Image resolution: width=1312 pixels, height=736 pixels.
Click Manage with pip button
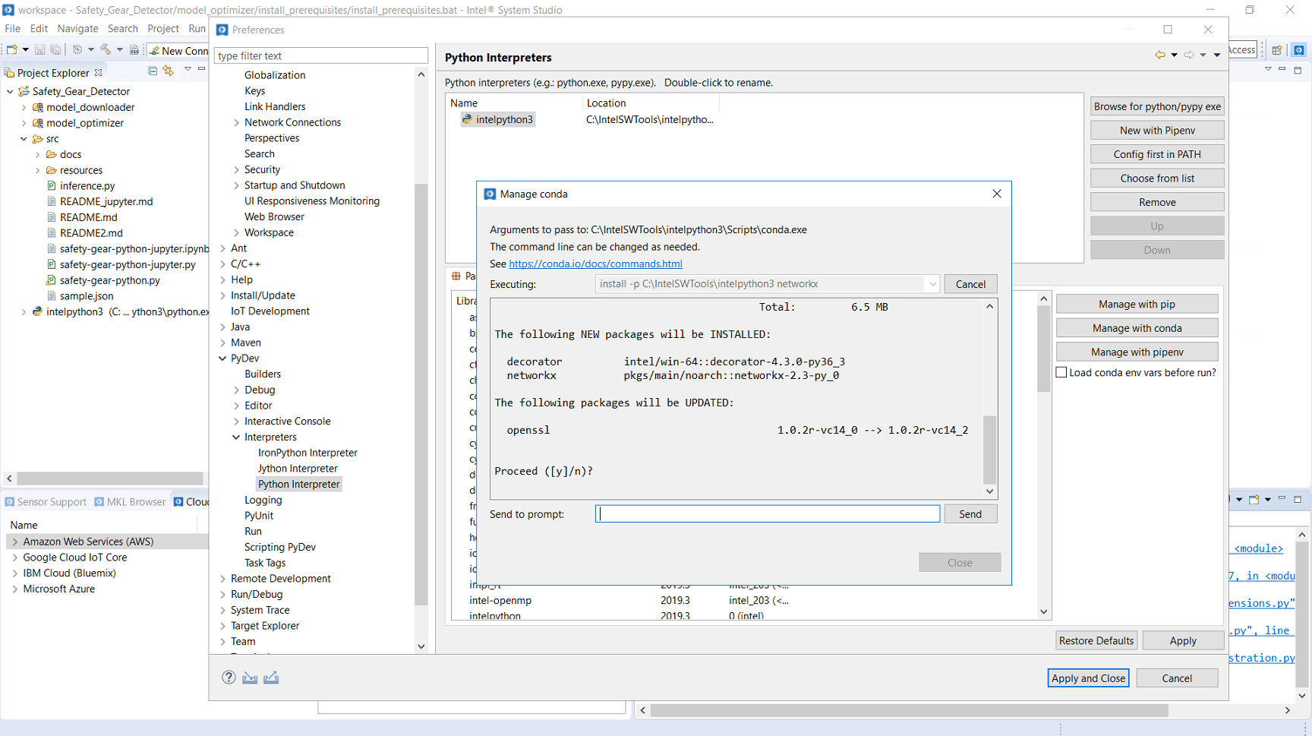coord(1137,304)
